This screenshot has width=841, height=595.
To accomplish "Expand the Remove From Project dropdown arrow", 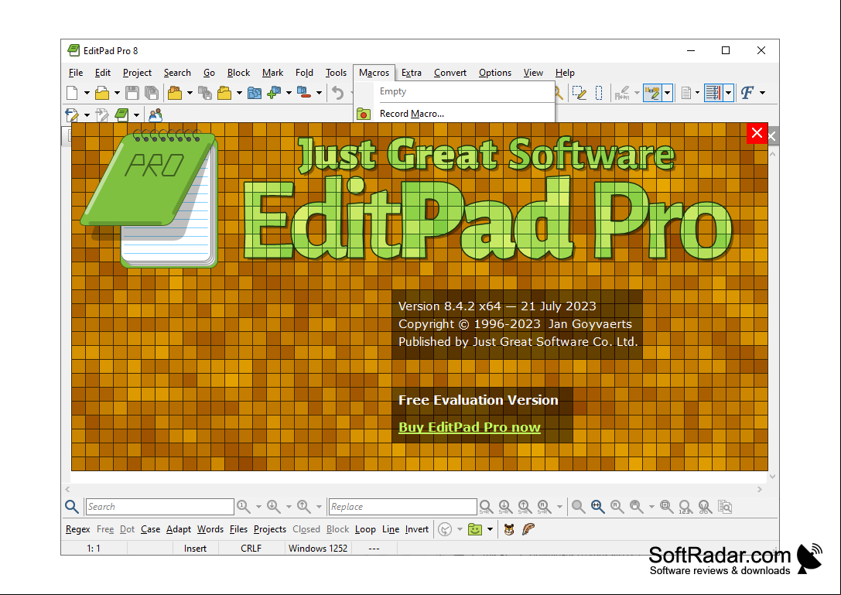I will pos(319,93).
